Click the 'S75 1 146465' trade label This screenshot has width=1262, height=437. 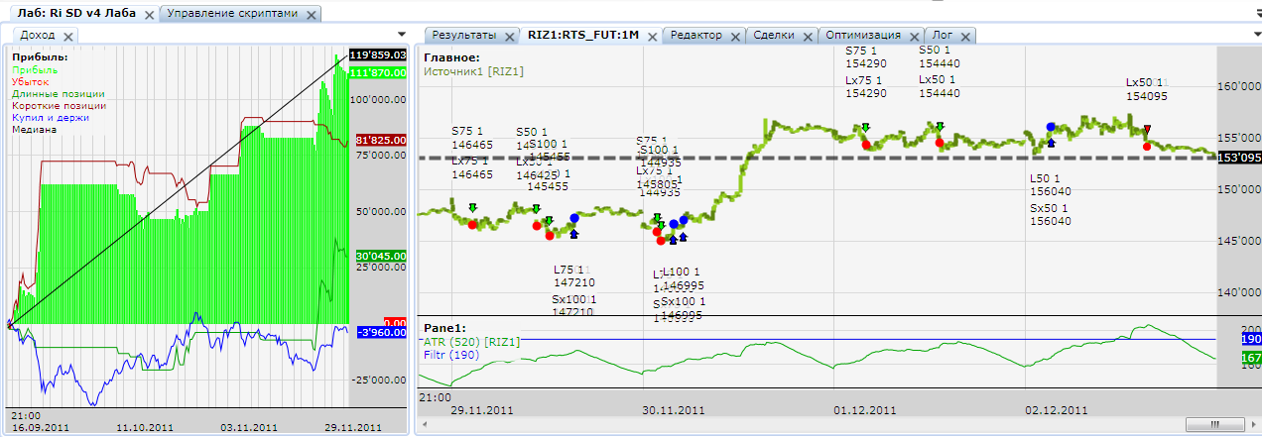tap(472, 137)
